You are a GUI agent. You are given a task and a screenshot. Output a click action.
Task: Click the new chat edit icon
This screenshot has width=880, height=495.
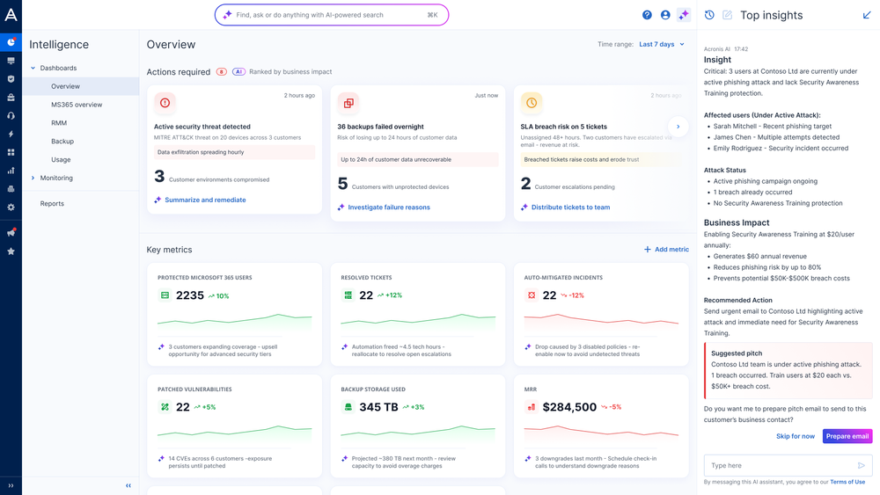pyautogui.click(x=728, y=15)
